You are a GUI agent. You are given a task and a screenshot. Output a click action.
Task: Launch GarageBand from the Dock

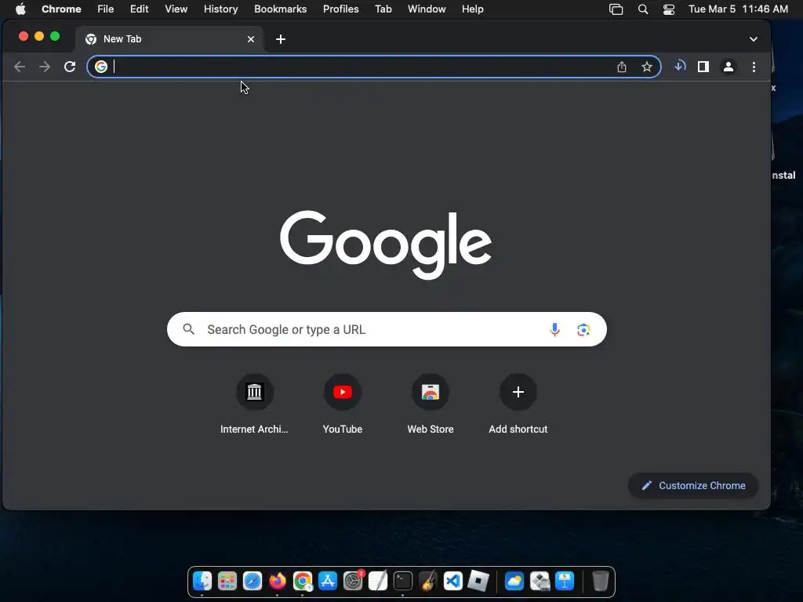coord(428,581)
